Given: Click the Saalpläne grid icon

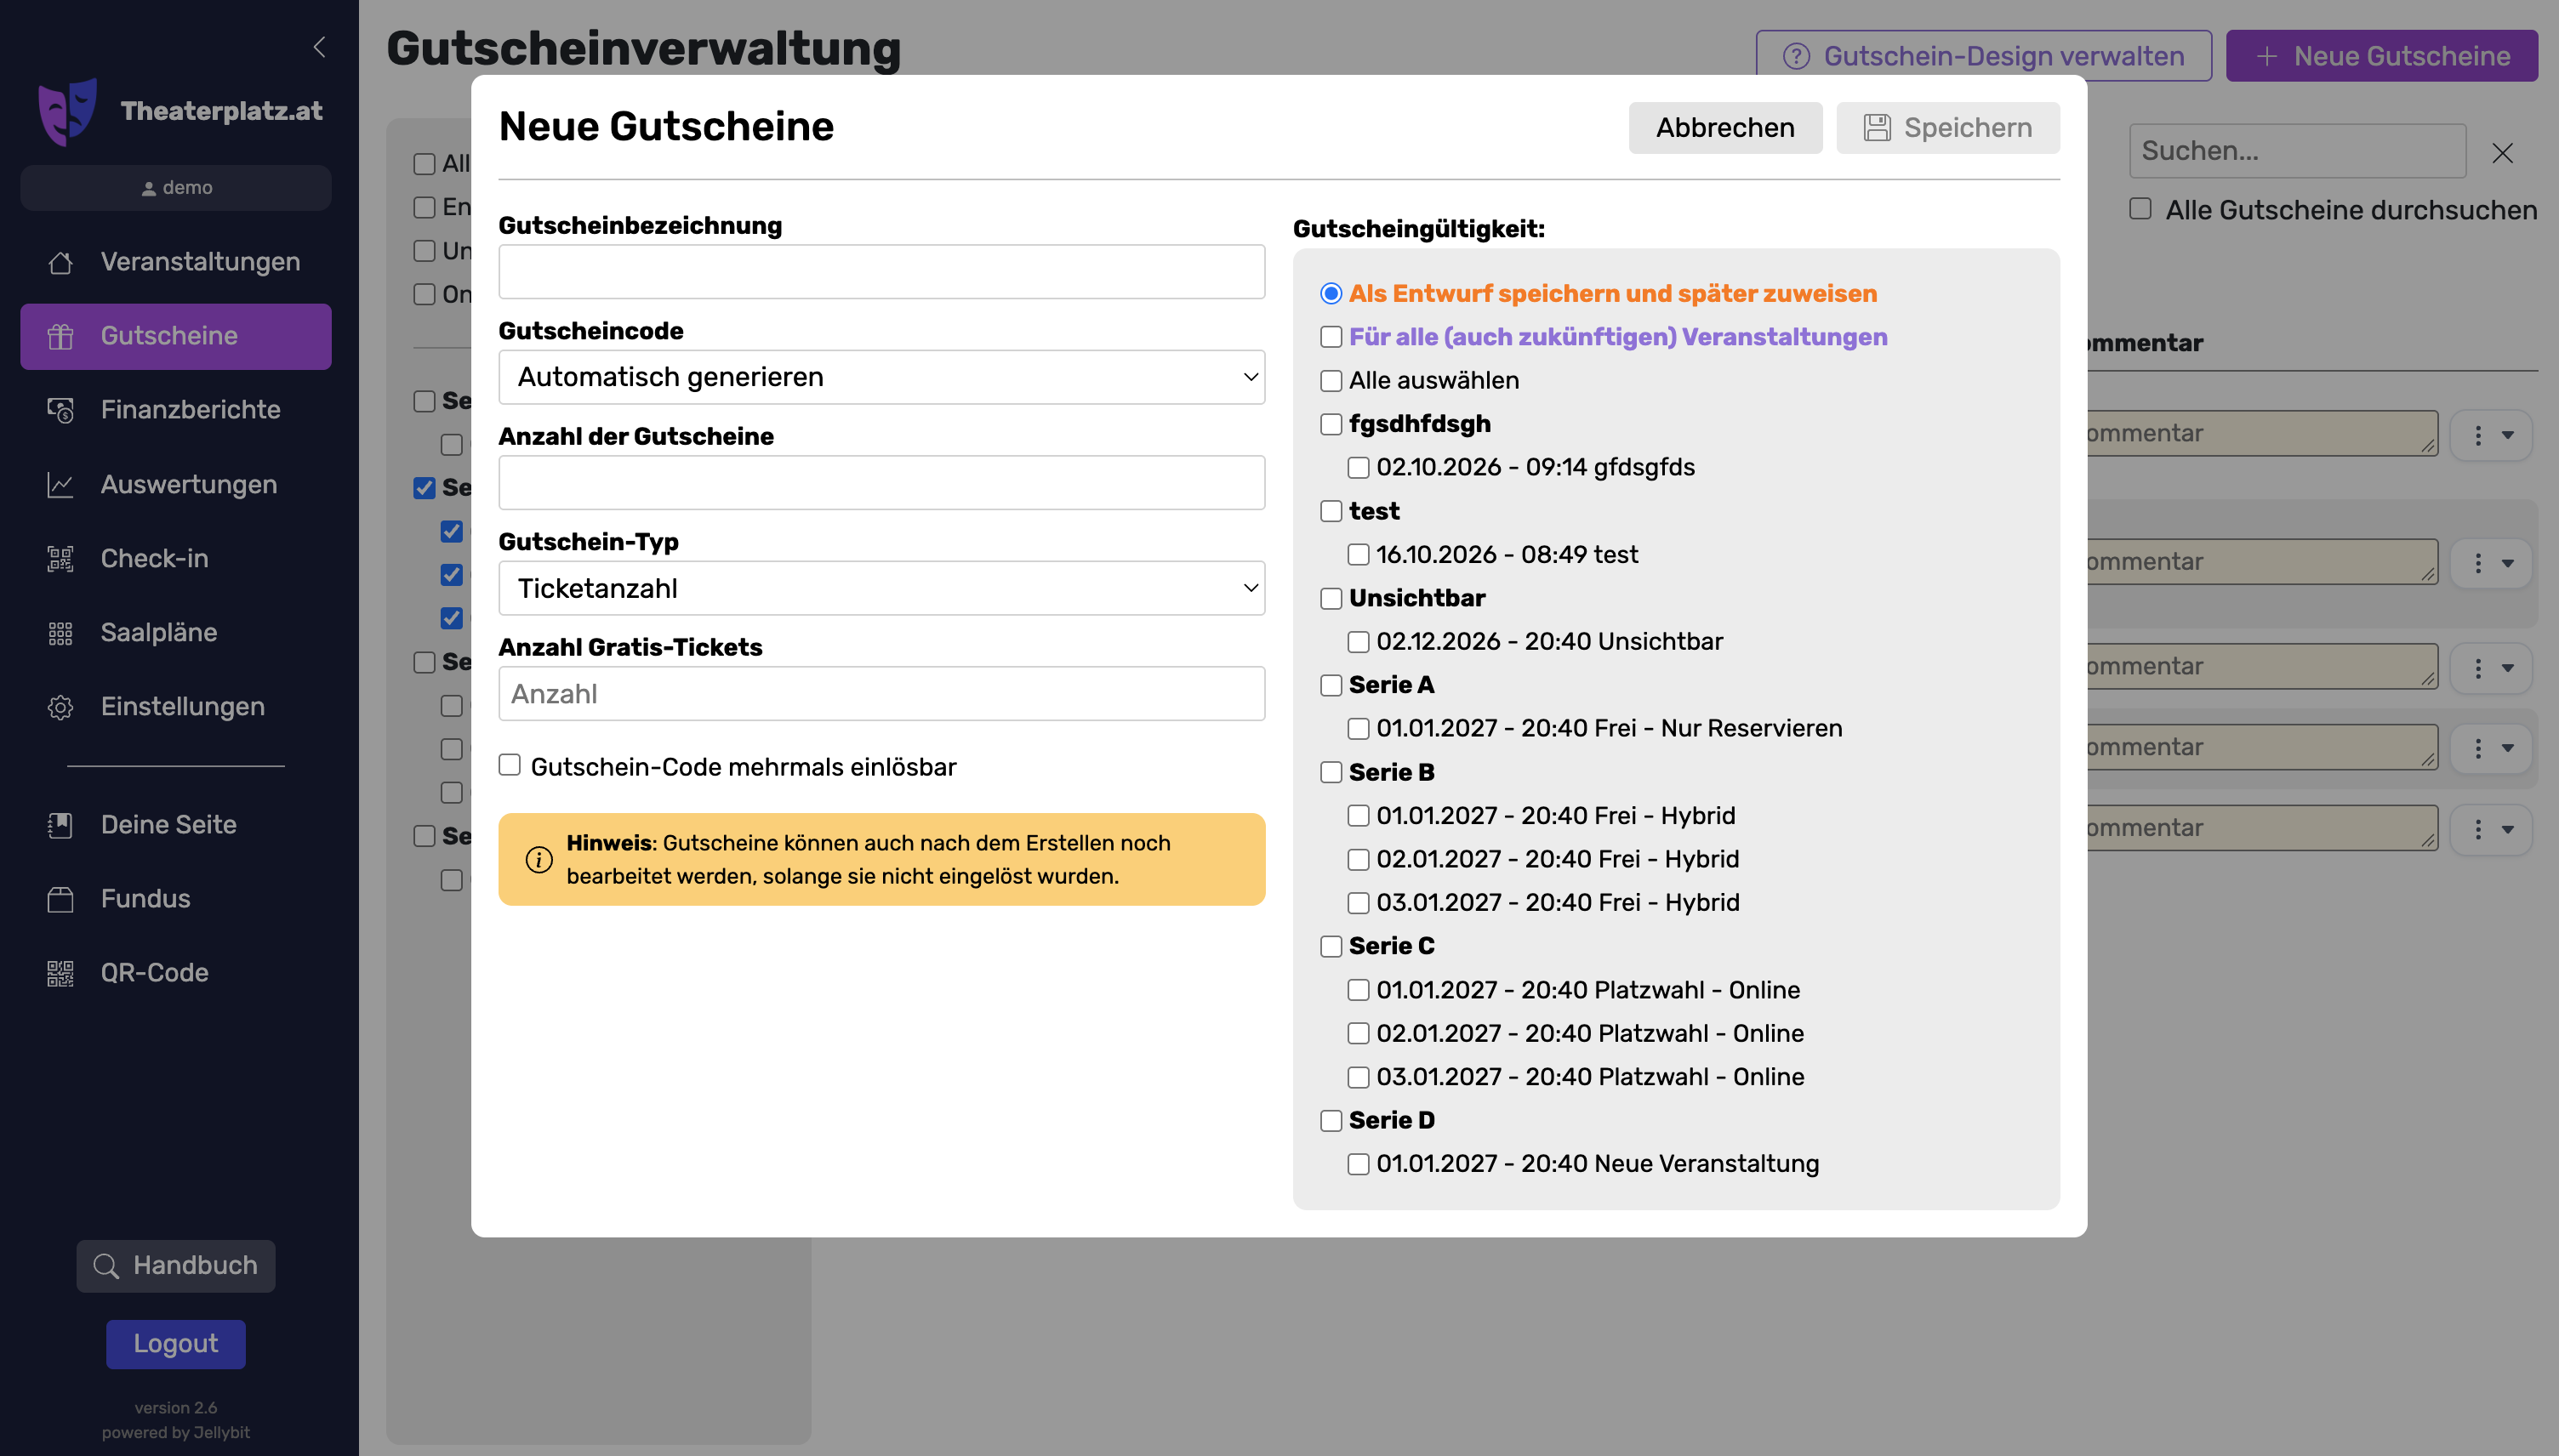Looking at the screenshot, I should click(60, 633).
